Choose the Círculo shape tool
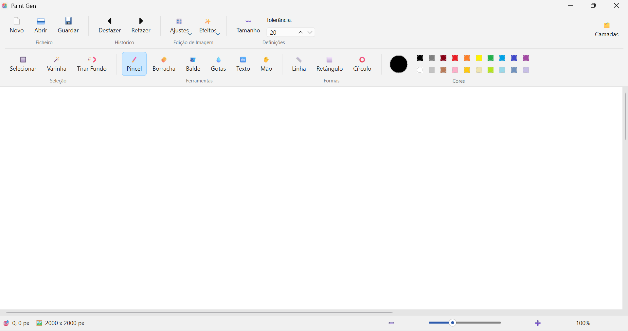The image size is (628, 331). (x=362, y=64)
